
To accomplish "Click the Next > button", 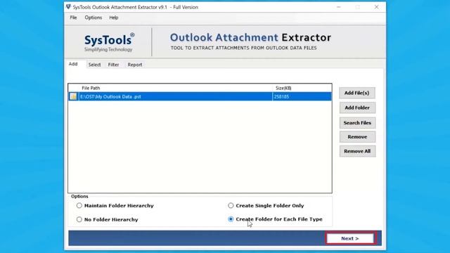I will click(x=350, y=238).
